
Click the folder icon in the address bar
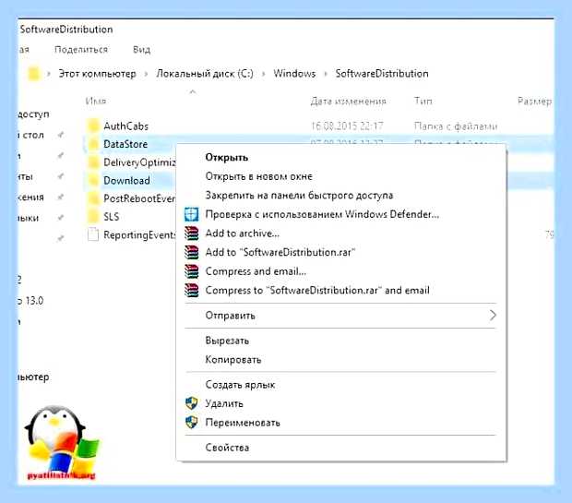pos(33,73)
